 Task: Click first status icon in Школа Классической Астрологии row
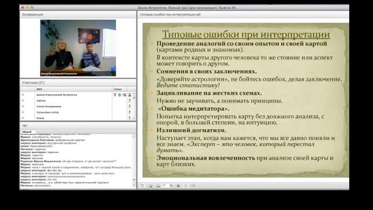coord(115,94)
